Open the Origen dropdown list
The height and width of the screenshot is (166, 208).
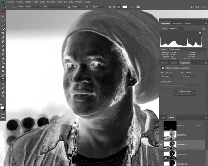click(x=187, y=49)
